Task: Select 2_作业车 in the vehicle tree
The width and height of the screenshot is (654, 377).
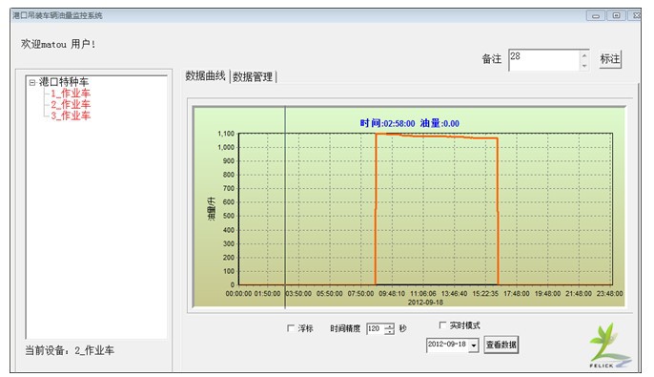Action: pyautogui.click(x=71, y=104)
